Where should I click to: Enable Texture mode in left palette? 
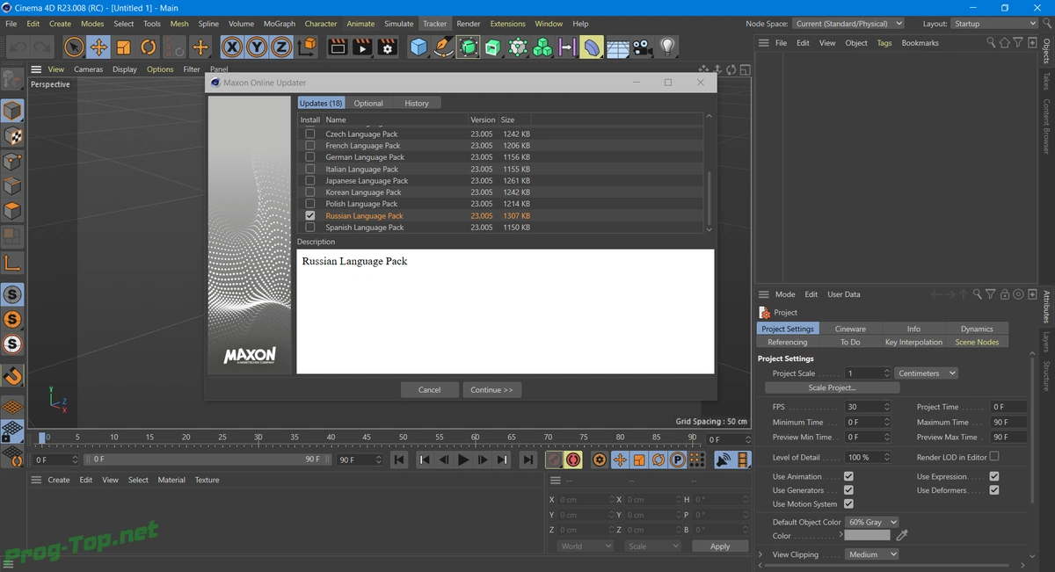pyautogui.click(x=12, y=135)
